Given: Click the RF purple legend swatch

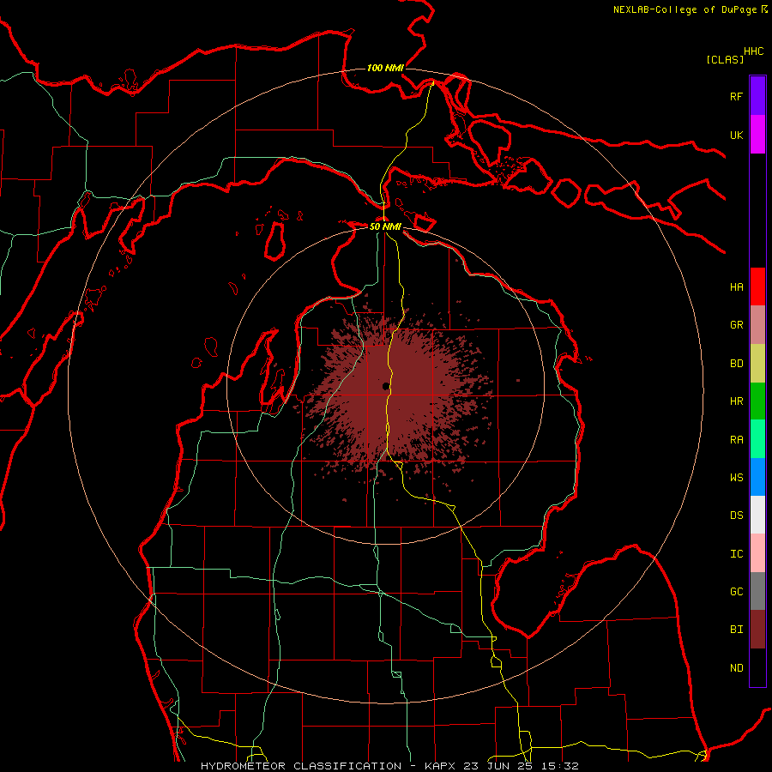Looking at the screenshot, I should pos(757,96).
